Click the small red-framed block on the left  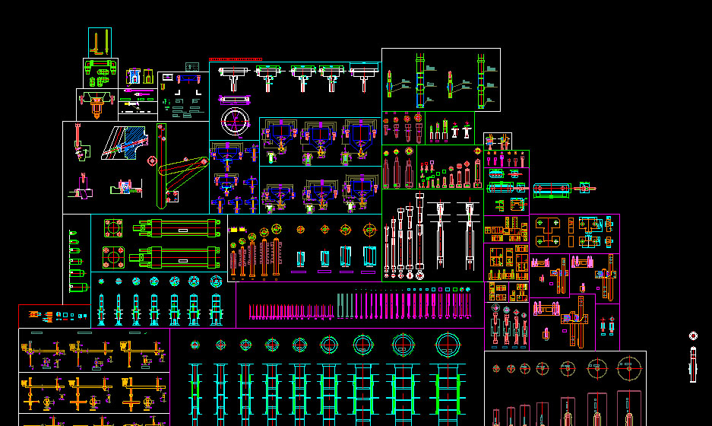coord(55,316)
